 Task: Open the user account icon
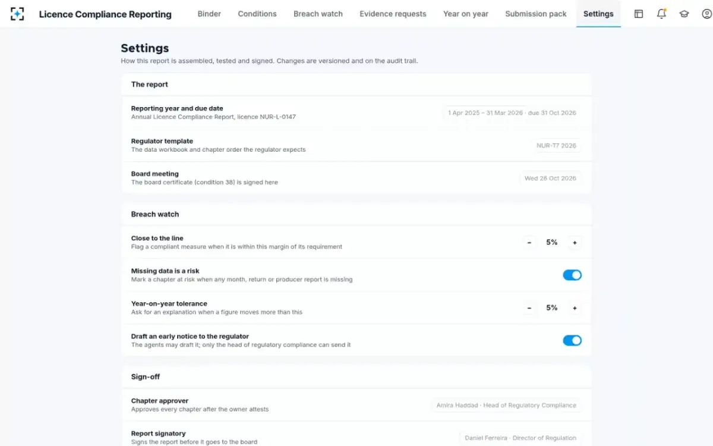click(706, 14)
